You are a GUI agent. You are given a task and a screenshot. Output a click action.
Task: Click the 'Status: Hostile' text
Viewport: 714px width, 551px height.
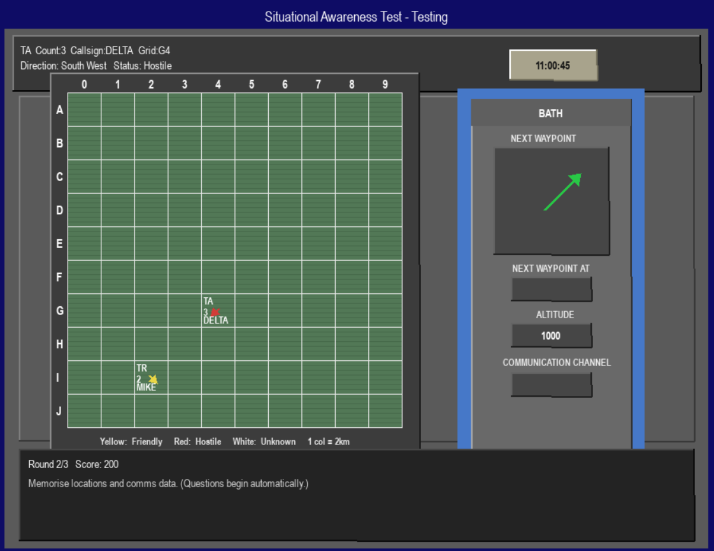(143, 66)
